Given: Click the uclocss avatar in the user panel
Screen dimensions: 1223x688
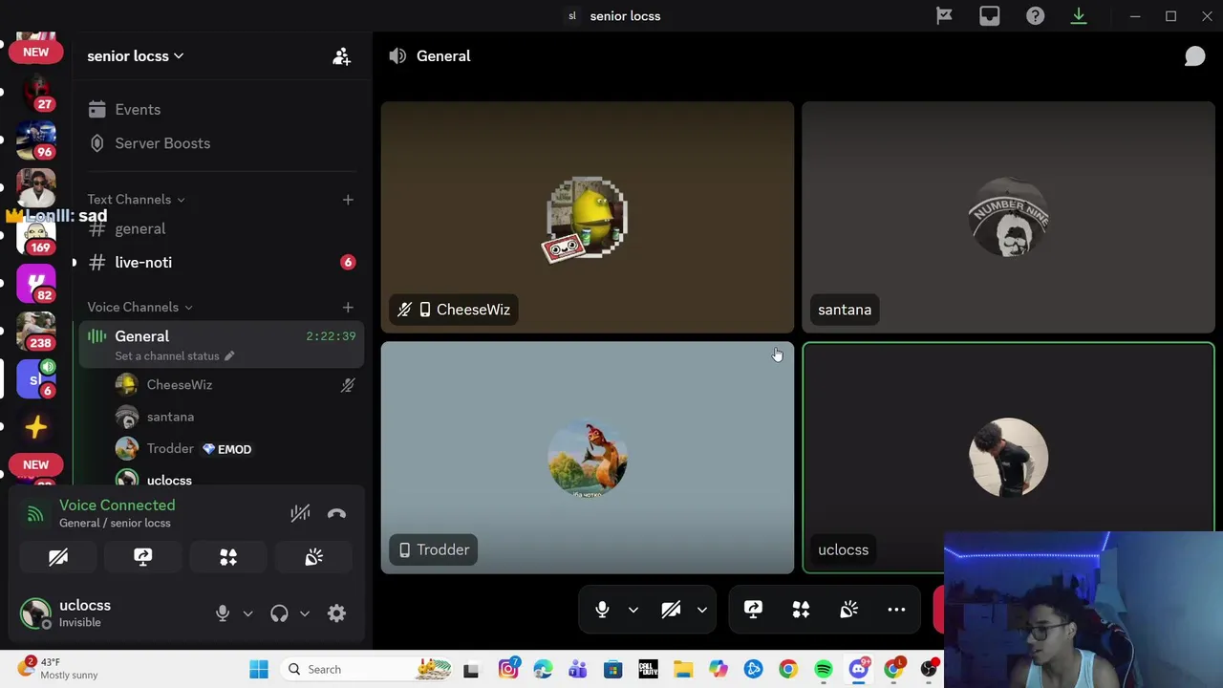Looking at the screenshot, I should (x=35, y=613).
